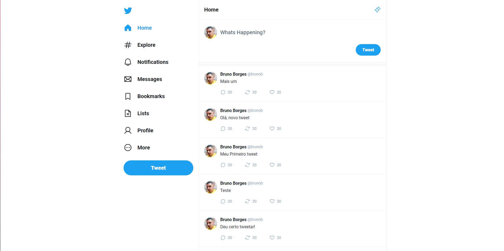Select the Home tab in sidebar
The image size is (504, 251).
coord(144,28)
